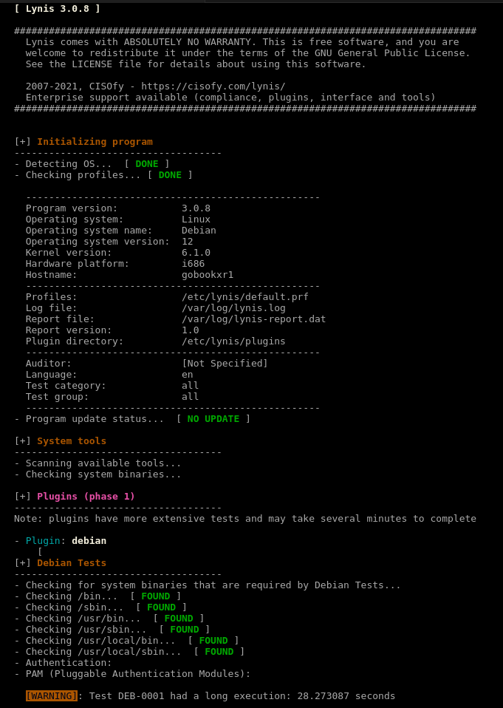
Task: Click FOUND status for Checking /bin
Action: coord(156,596)
